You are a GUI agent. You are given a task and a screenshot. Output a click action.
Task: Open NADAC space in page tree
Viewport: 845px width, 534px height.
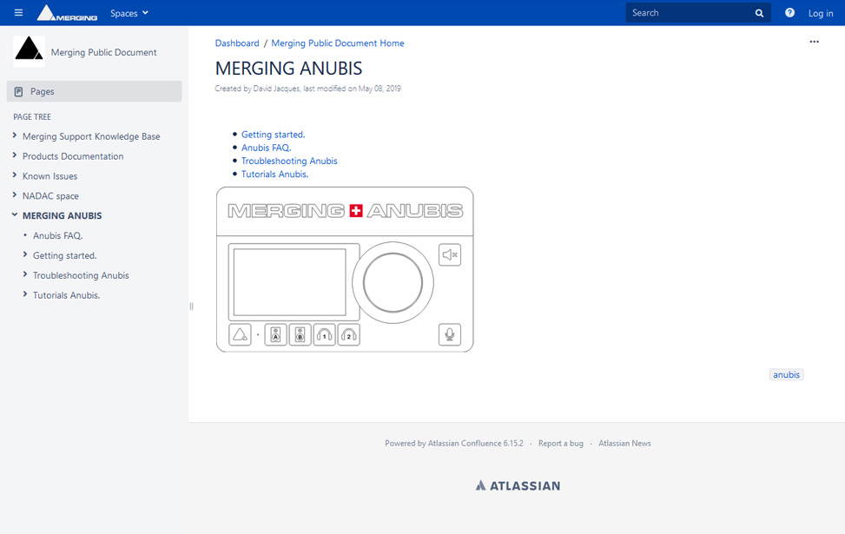click(x=50, y=196)
